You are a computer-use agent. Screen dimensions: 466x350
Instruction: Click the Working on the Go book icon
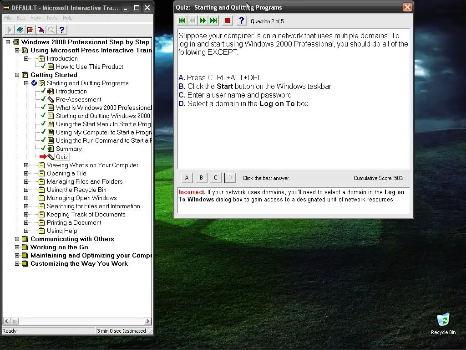pos(25,247)
